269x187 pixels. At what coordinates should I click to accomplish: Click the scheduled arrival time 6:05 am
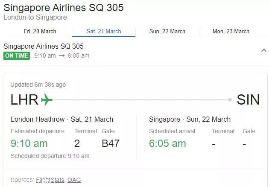167,143
